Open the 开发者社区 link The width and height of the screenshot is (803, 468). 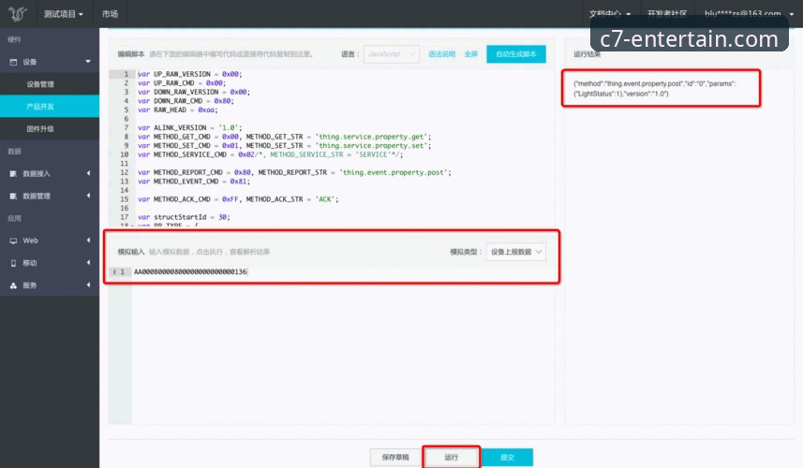click(x=667, y=14)
